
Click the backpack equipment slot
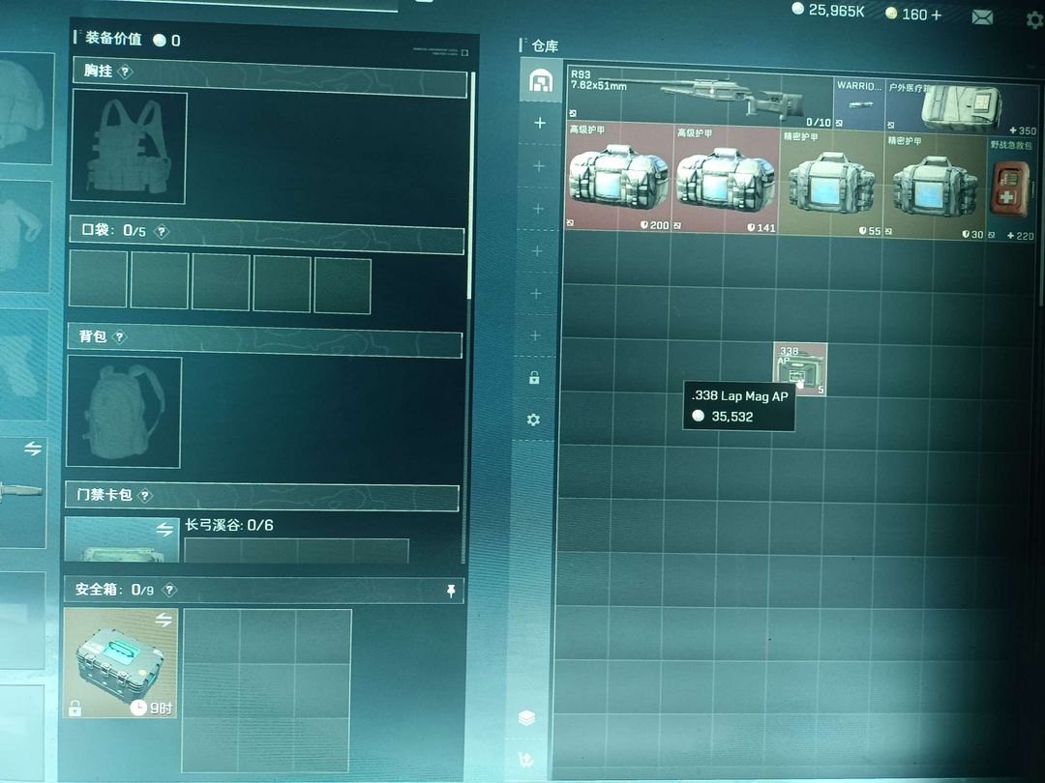pyautogui.click(x=123, y=412)
